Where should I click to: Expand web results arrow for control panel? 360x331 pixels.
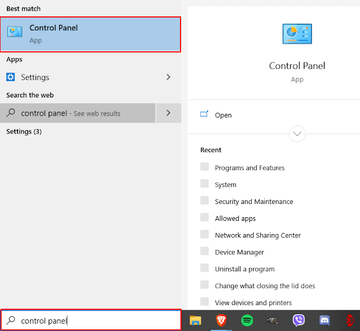tap(168, 113)
